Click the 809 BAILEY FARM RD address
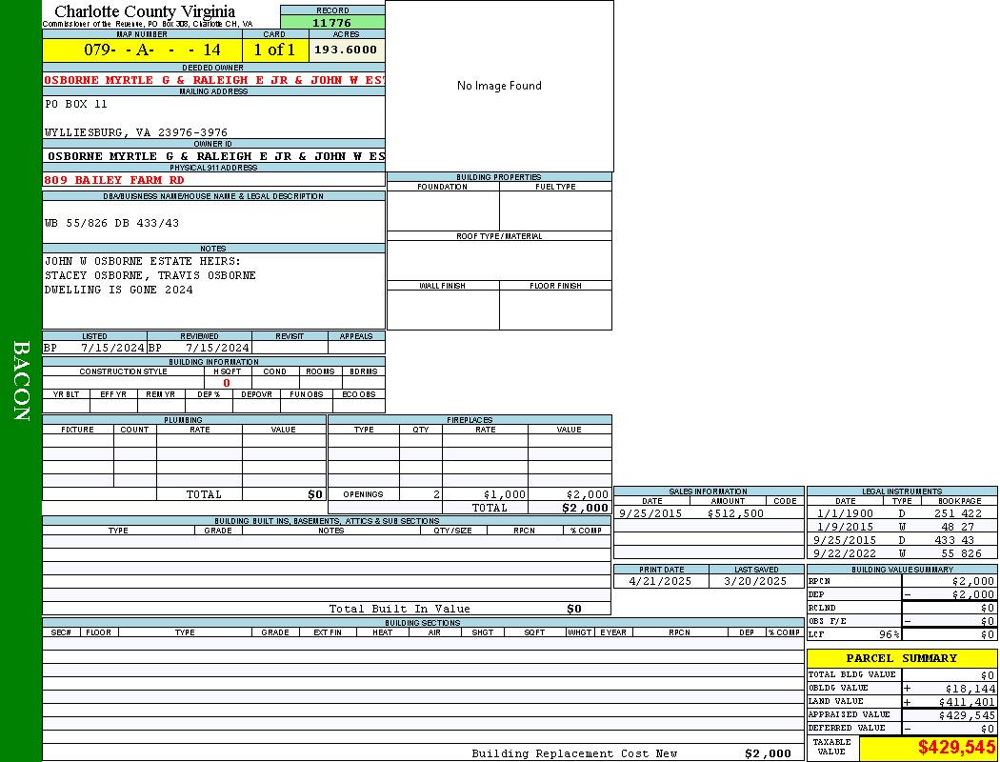 click(x=114, y=180)
